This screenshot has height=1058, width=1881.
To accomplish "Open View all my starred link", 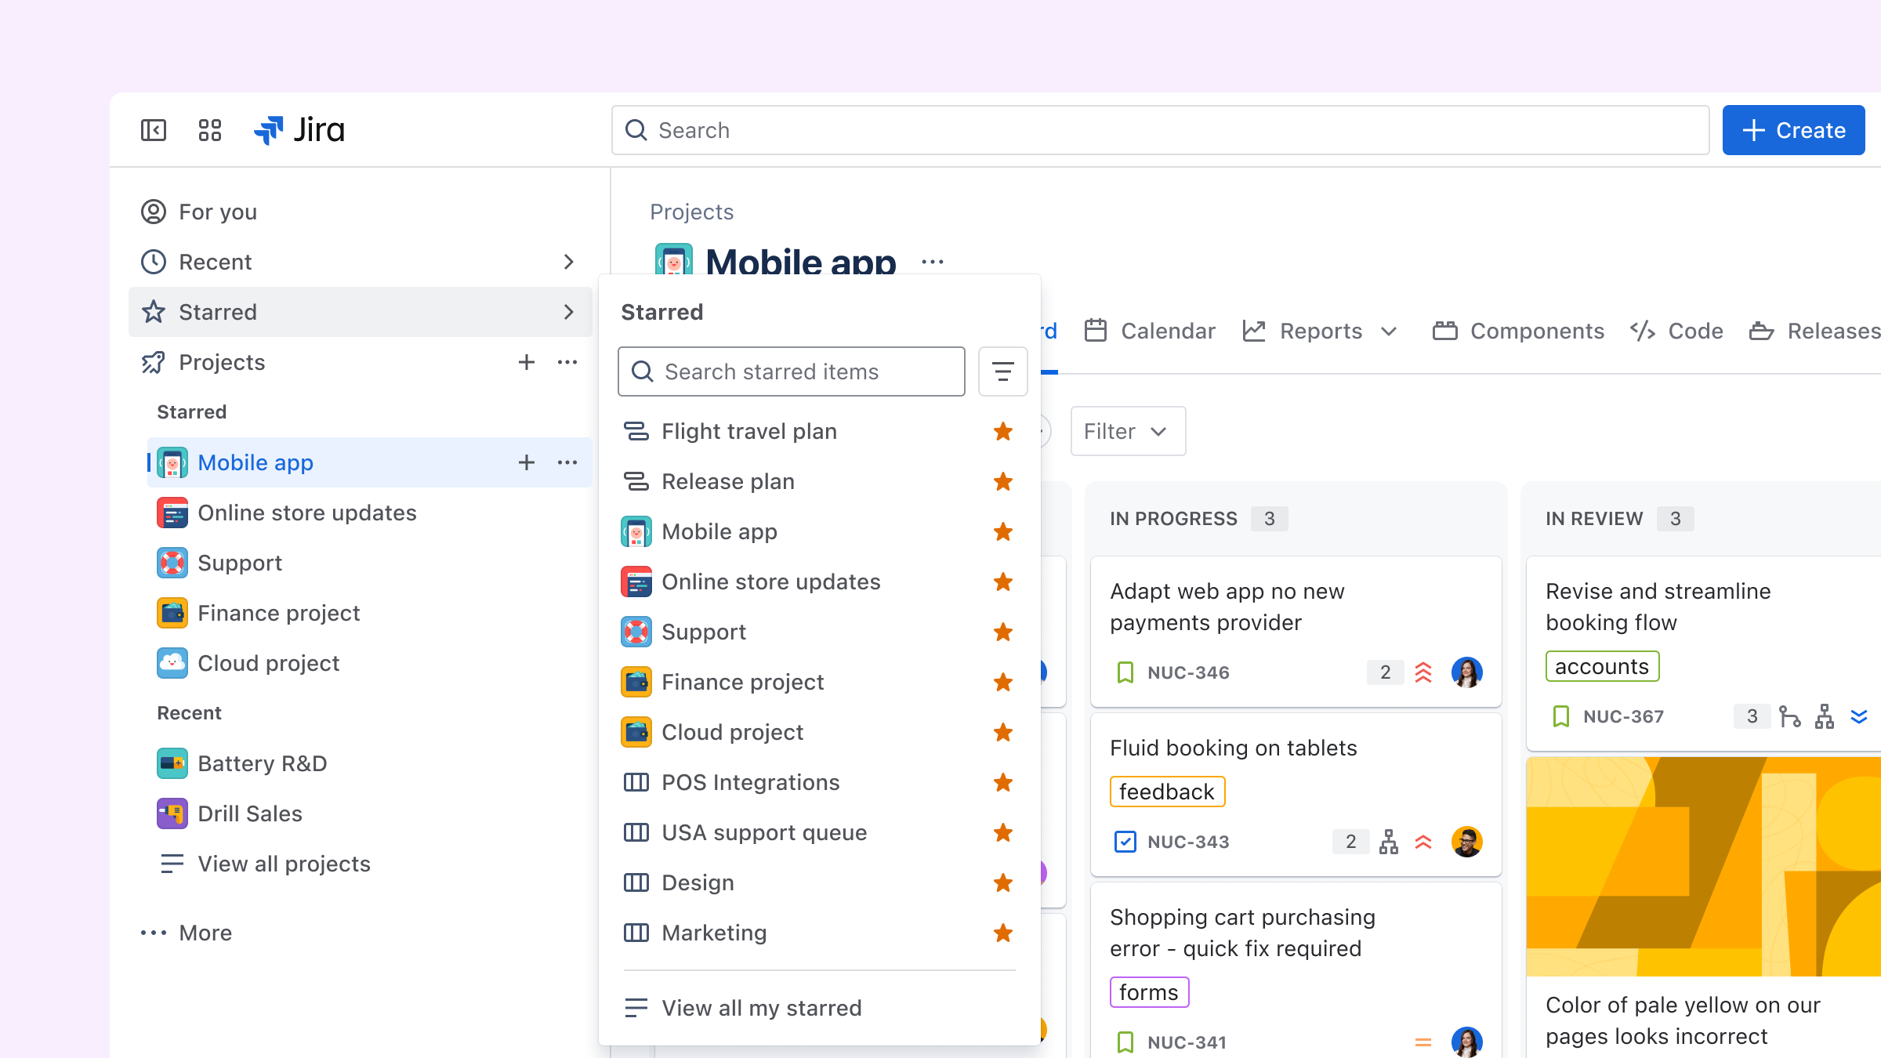I will (761, 1008).
